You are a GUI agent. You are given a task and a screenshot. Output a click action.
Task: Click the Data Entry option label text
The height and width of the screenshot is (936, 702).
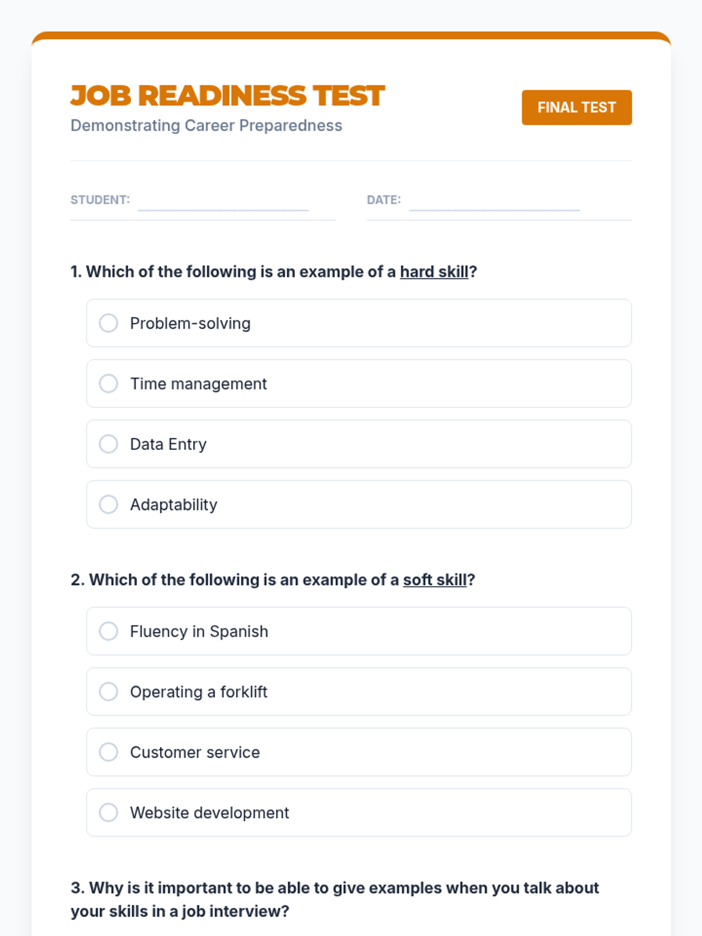point(168,445)
